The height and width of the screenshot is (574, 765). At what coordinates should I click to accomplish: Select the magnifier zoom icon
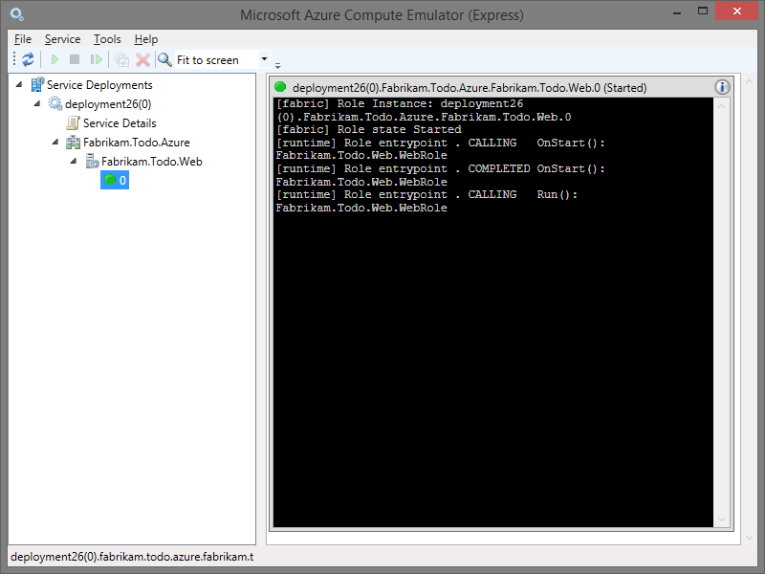163,58
